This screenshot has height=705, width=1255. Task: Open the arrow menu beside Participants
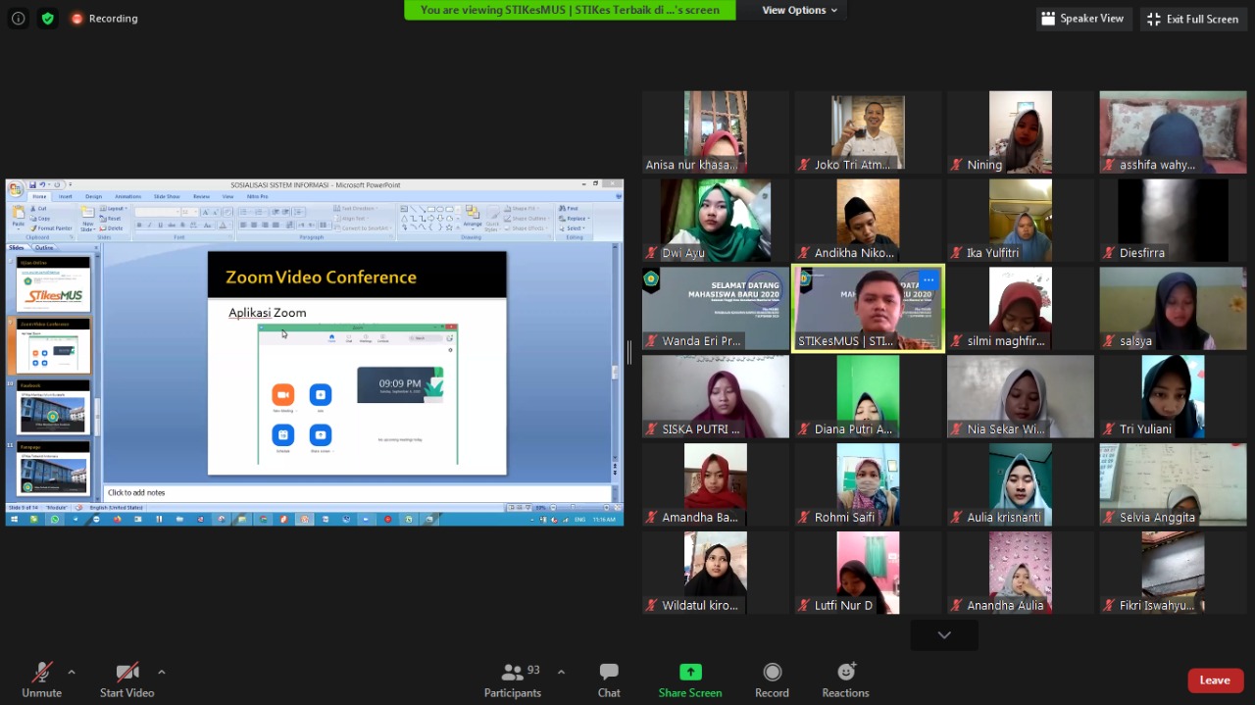(561, 672)
